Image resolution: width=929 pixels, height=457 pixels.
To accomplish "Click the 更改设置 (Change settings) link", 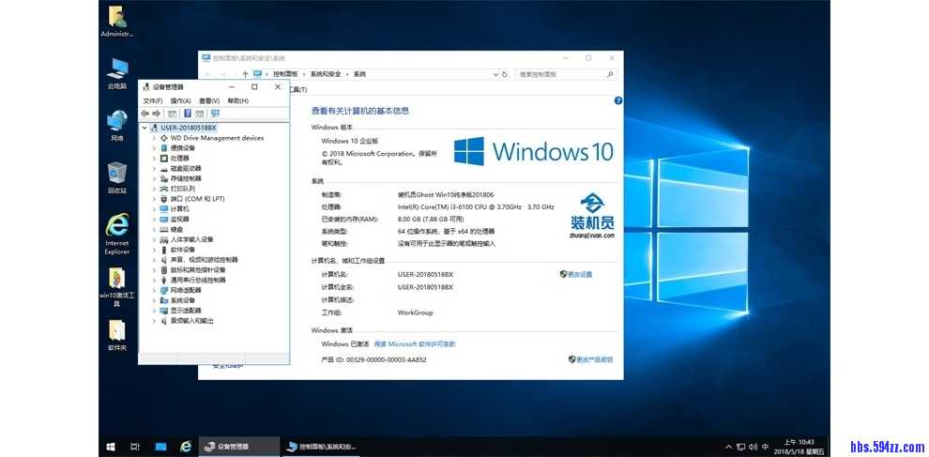I will pyautogui.click(x=579, y=274).
